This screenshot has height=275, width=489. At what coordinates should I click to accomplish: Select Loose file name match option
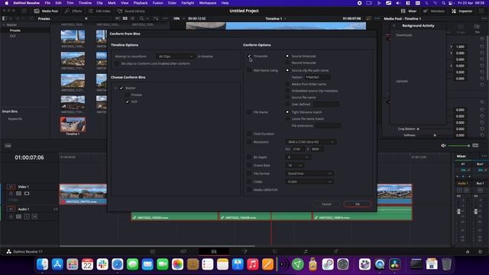coord(287,119)
